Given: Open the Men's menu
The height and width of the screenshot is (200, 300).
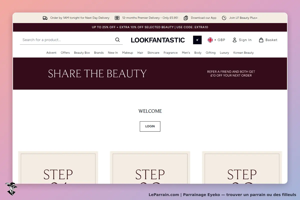Looking at the screenshot, I should click(x=186, y=53).
